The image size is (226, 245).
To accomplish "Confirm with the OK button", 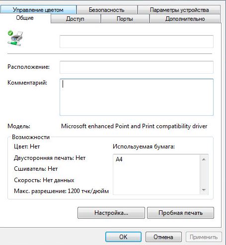I will point(123,237).
